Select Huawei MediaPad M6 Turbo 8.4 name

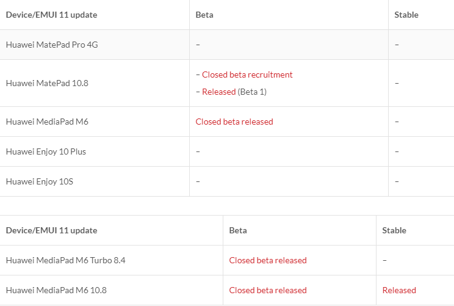(65, 260)
